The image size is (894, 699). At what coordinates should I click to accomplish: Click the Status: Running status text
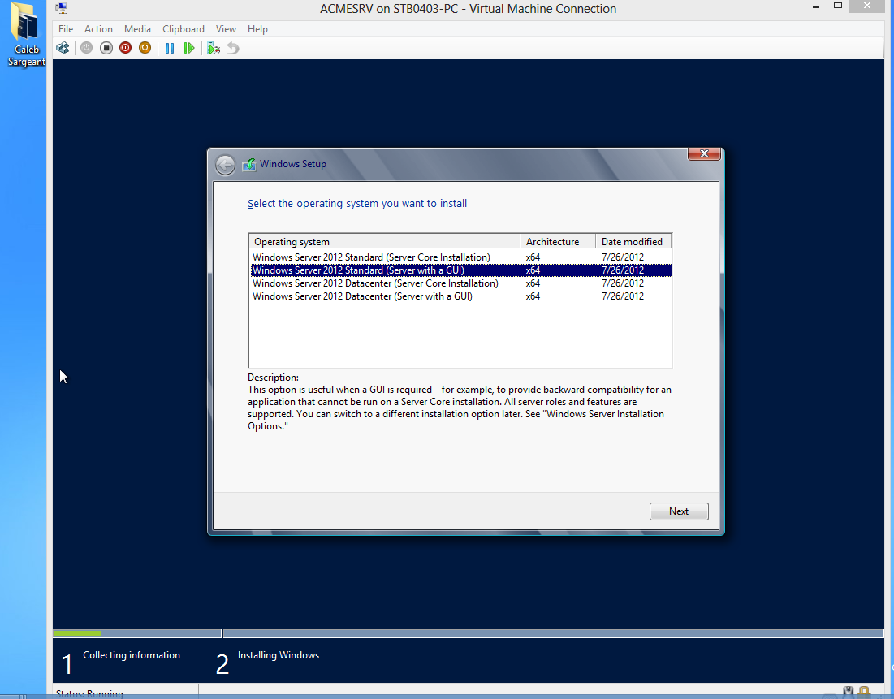pyautogui.click(x=89, y=693)
